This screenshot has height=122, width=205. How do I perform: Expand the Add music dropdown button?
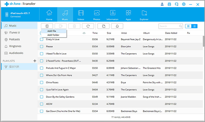pyautogui.click(x=47, y=26)
